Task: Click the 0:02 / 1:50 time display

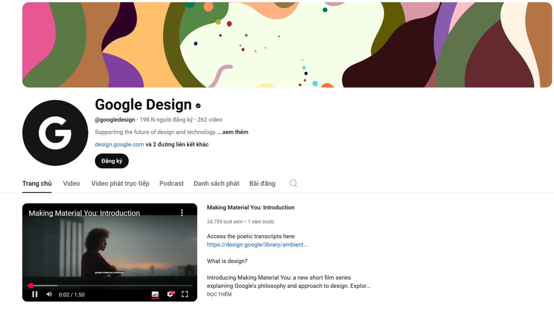Action: (72, 294)
